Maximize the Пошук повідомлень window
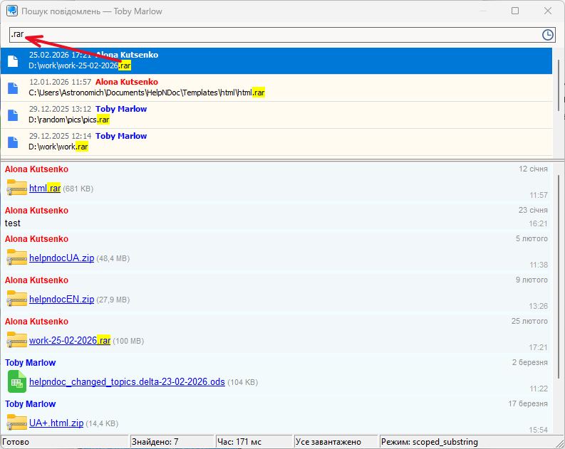The width and height of the screenshot is (565, 449). 515,11
